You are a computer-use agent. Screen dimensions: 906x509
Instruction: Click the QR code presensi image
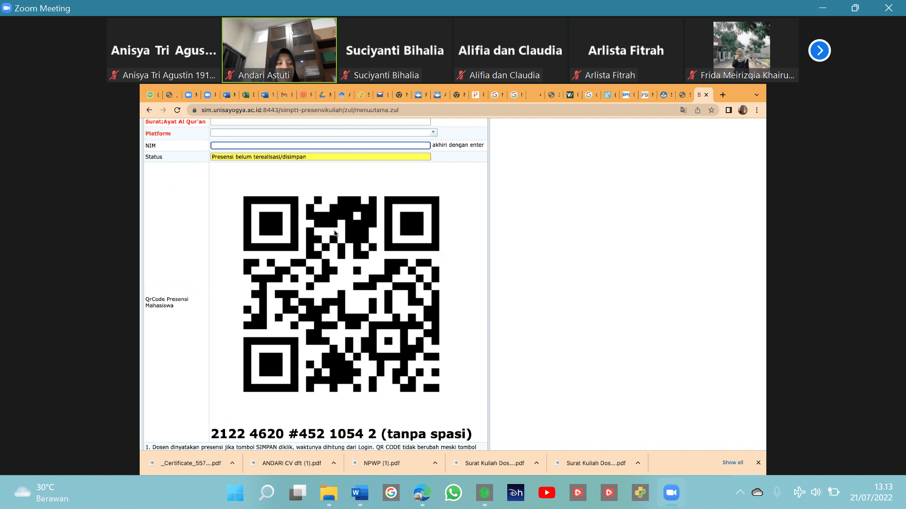coord(341,294)
